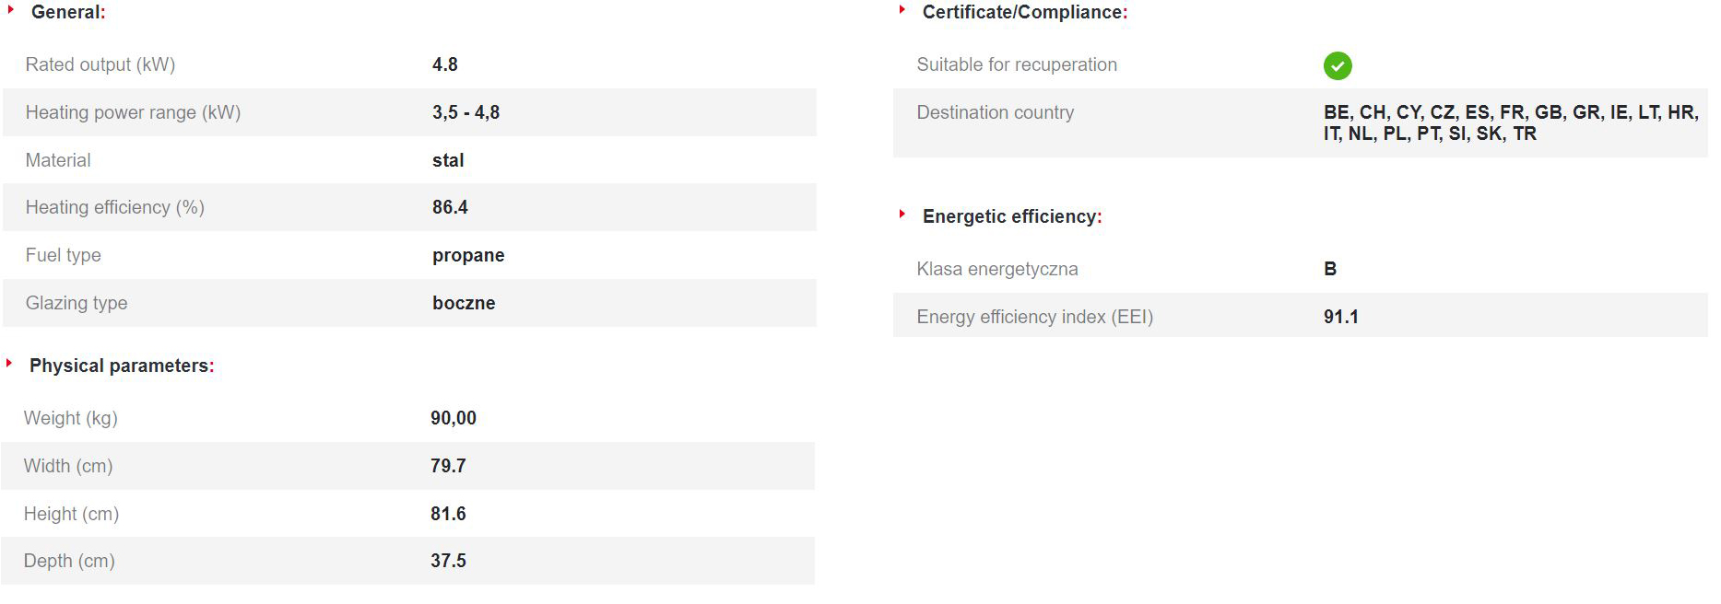Click the green check mark icon

click(1337, 65)
